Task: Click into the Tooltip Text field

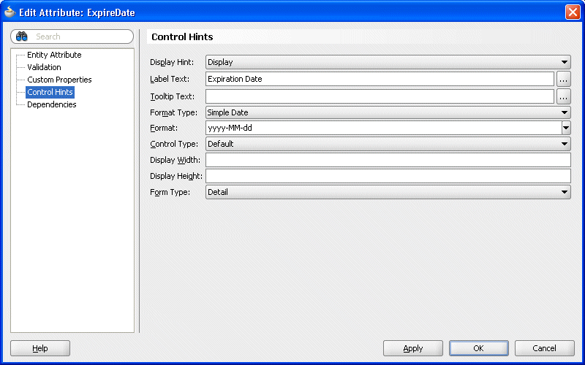Action: click(380, 96)
